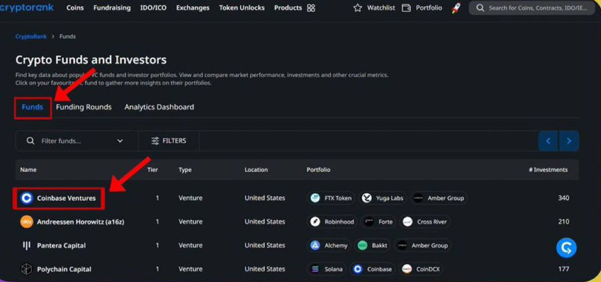This screenshot has height=282, width=601.
Task: Click the Cross River portfolio chip
Action: click(425, 222)
